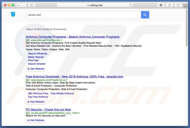Show all tabs overview button
Screen dimensions: 190x128
pos(178,5)
